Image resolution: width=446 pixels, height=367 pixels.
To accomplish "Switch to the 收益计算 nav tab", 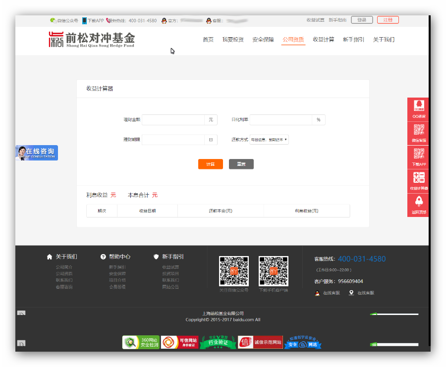I will pyautogui.click(x=324, y=40).
